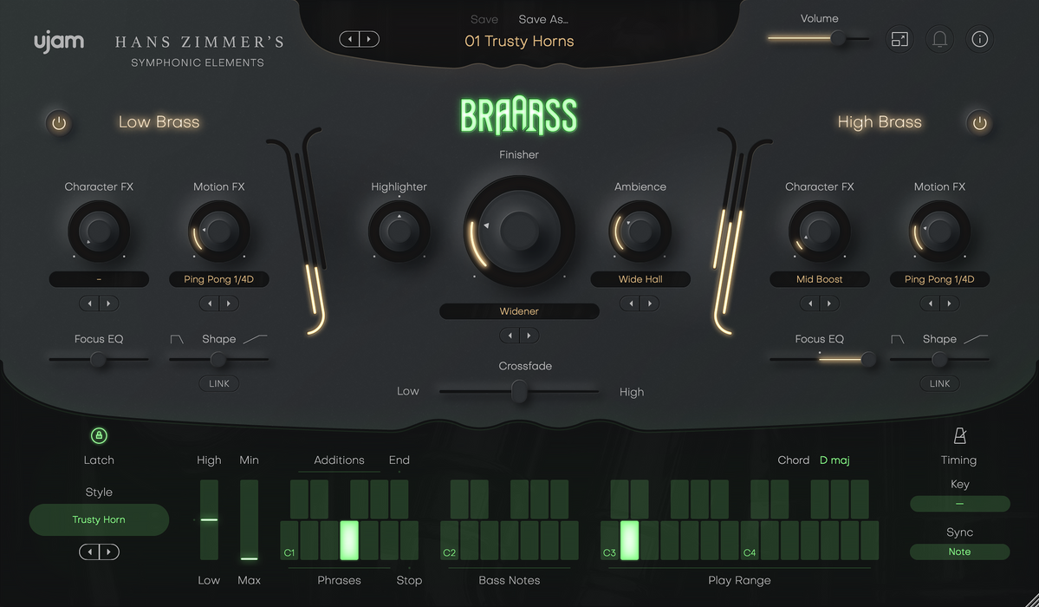Load the previous preset with left arrow
This screenshot has height=607, width=1039.
click(349, 39)
